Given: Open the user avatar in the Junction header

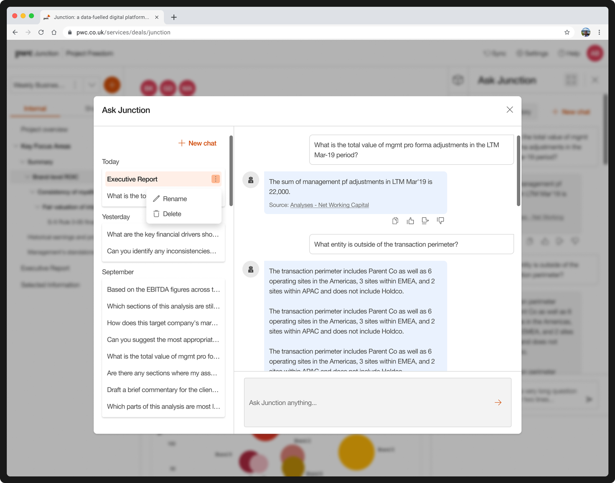Looking at the screenshot, I should point(595,53).
